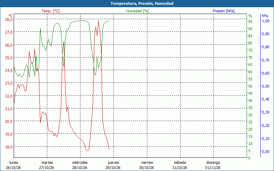Screen dimensions: 274x171
Task: Click the Presión [hPa] legend label
Action: pos(224,11)
